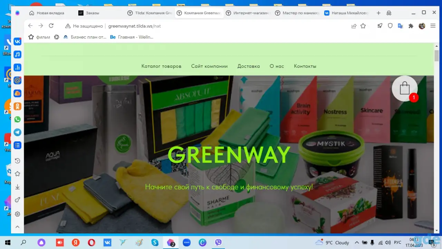Switch to 'Наташа Михайлова' VK tab
442x249 pixels.
coord(346,13)
